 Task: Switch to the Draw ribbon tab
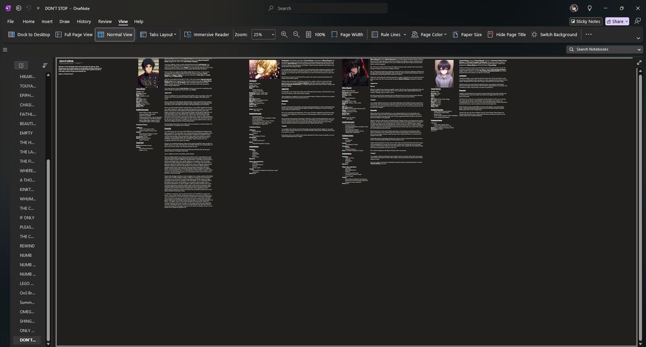(65, 21)
